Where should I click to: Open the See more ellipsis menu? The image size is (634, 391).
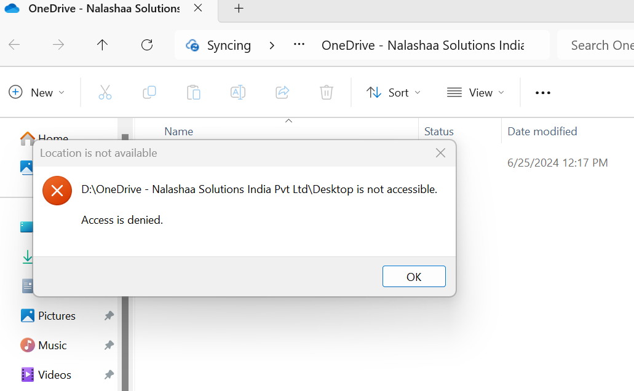543,93
